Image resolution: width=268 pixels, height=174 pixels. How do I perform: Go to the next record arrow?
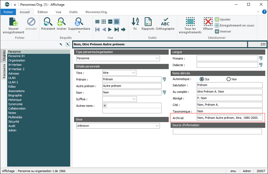pyautogui.click(x=110, y=30)
